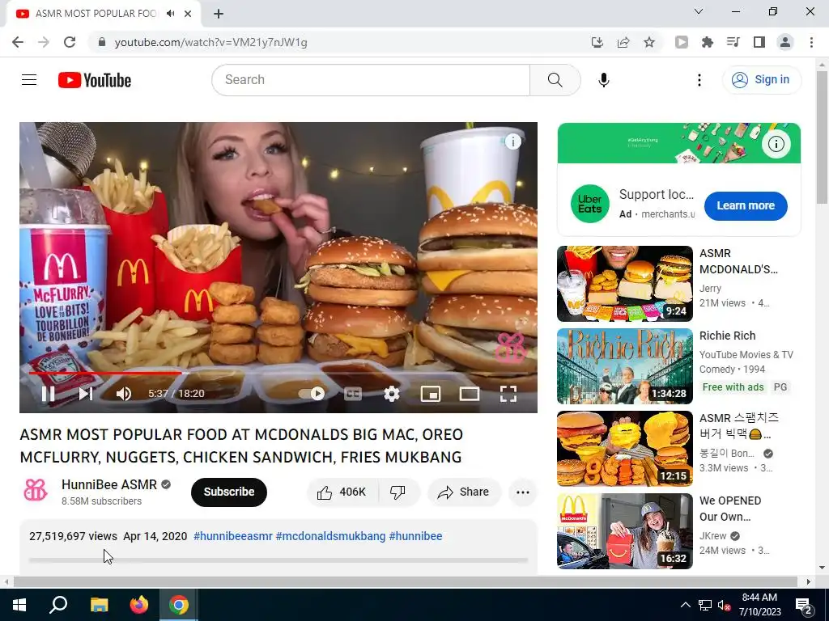Install YouTube app from address bar
Screen dimensions: 829x621
[x=597, y=42]
